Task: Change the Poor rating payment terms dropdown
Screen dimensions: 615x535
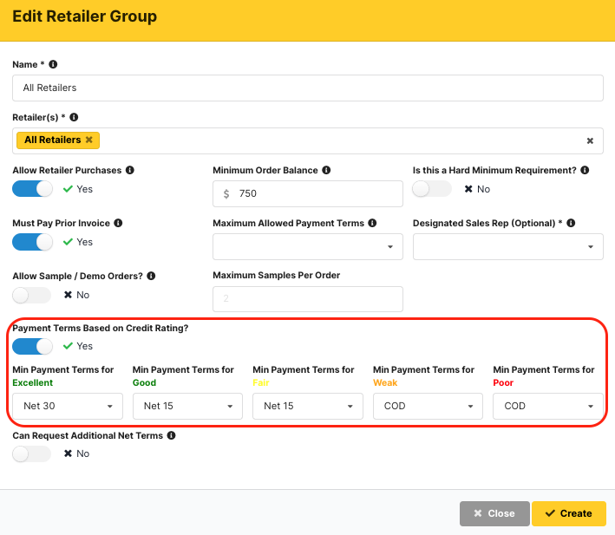Action: [547, 406]
